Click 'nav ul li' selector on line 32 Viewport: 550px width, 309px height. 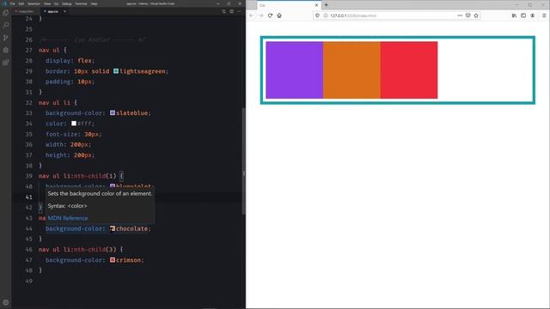[x=54, y=103]
